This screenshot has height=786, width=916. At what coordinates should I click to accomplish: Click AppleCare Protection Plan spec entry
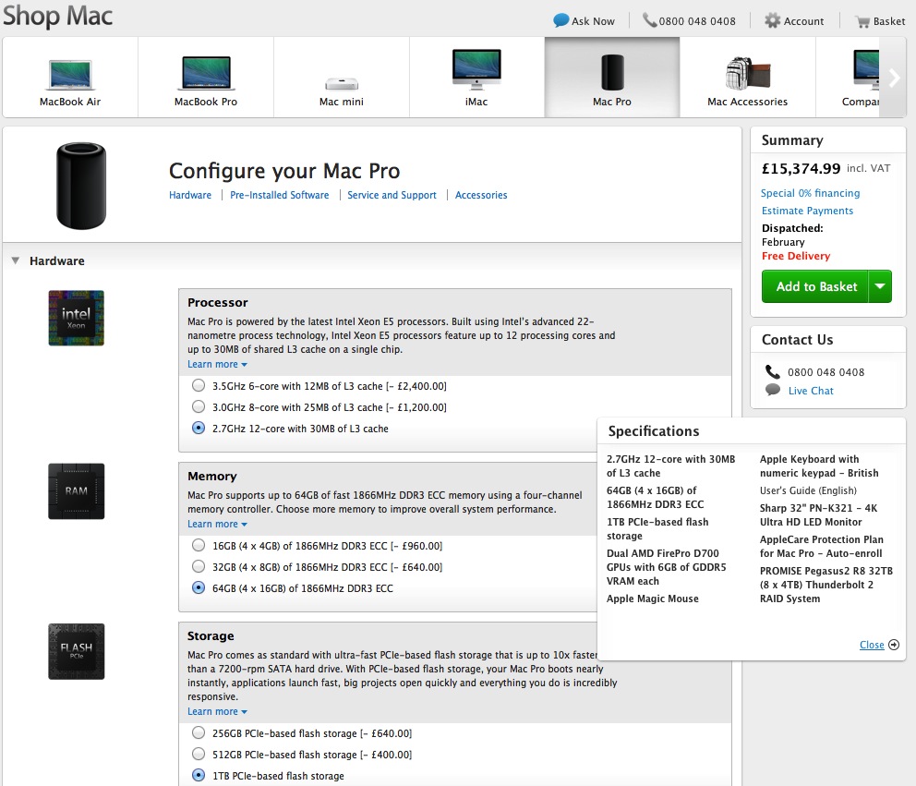(822, 547)
